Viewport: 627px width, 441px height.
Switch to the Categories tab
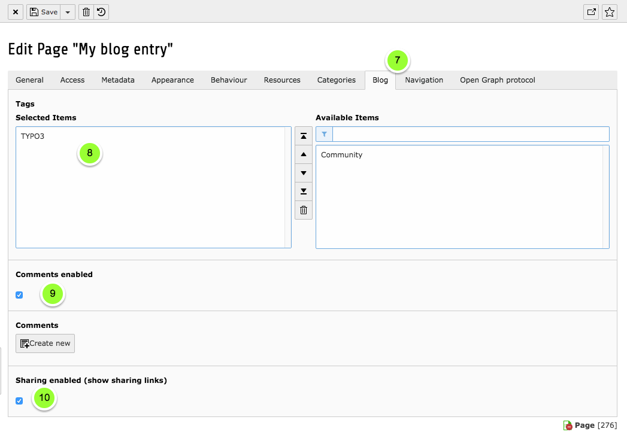pos(337,80)
